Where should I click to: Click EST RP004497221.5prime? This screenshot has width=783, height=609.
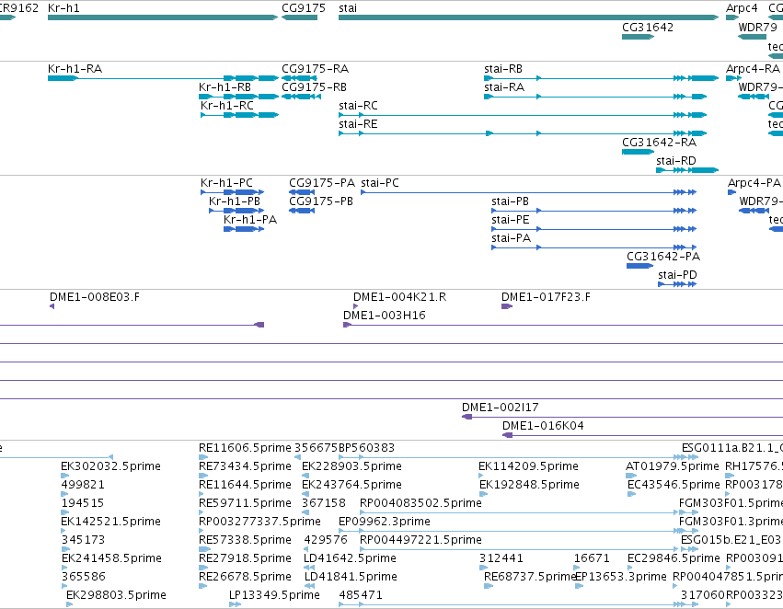click(x=519, y=549)
